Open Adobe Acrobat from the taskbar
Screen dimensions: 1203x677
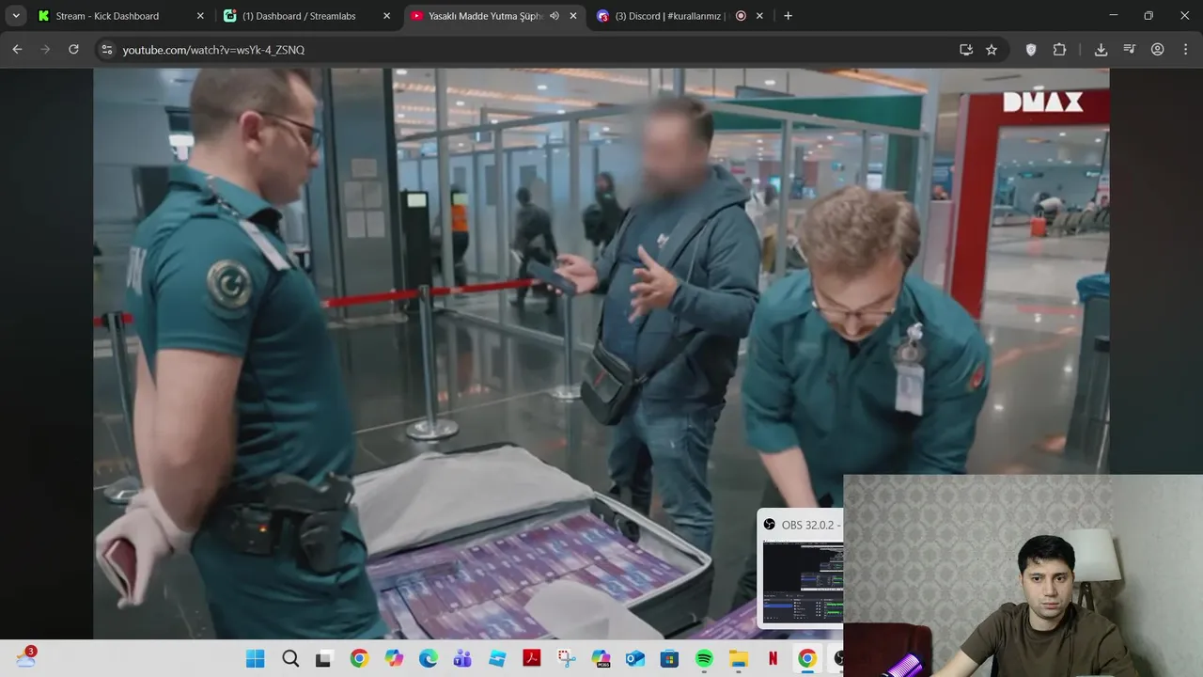[x=532, y=659]
